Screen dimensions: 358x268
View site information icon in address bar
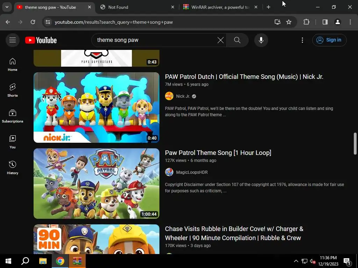pyautogui.click(x=48, y=22)
